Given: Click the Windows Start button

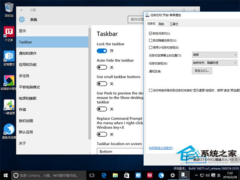Looking at the screenshot, I should coord(5,175).
